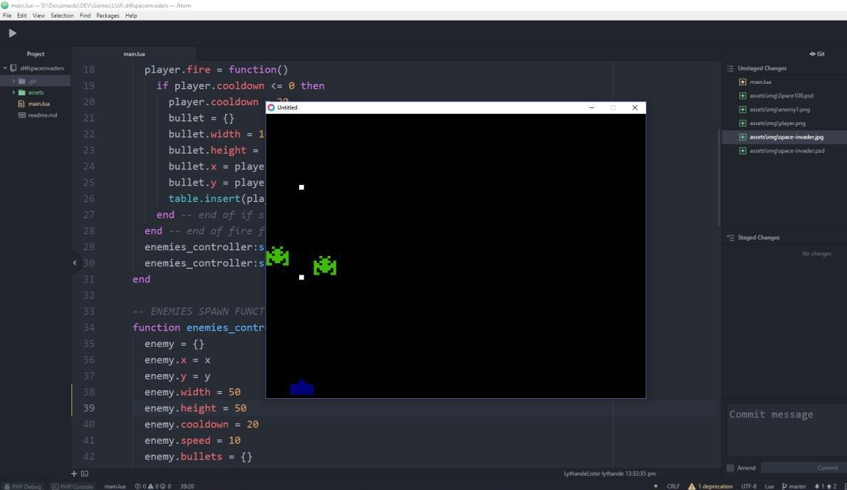Expand the assets folder in tree
The width and height of the screenshot is (847, 490).
tap(14, 92)
